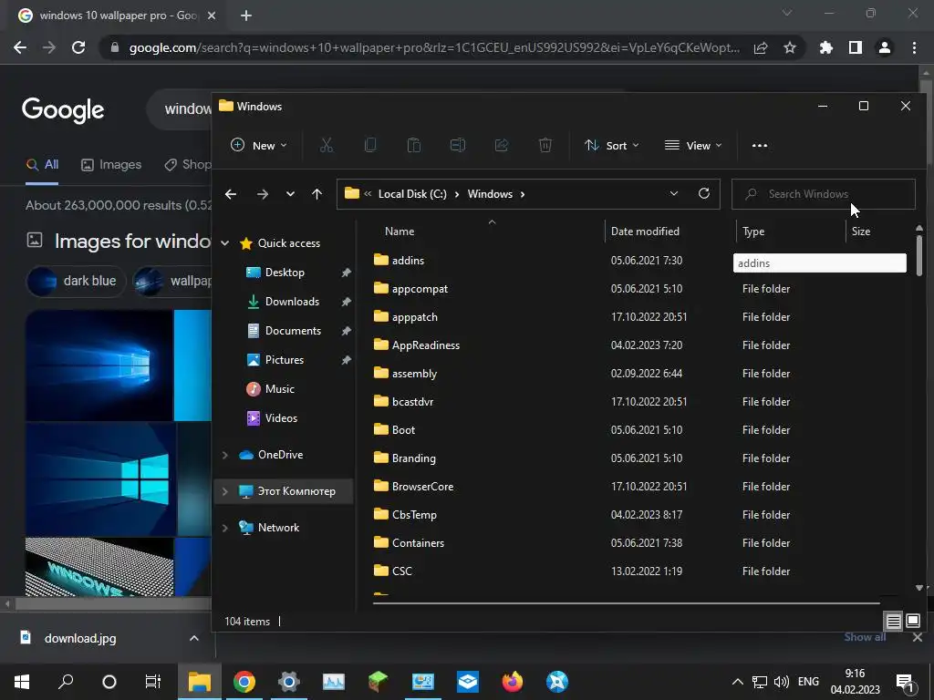Go forward in File Explorer
Viewport: 934px width, 700px height.
coord(262,194)
